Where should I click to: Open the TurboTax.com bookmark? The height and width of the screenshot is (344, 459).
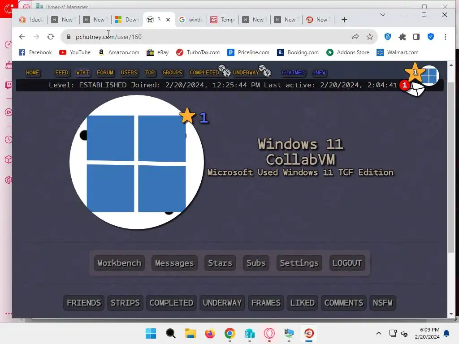[x=198, y=52]
